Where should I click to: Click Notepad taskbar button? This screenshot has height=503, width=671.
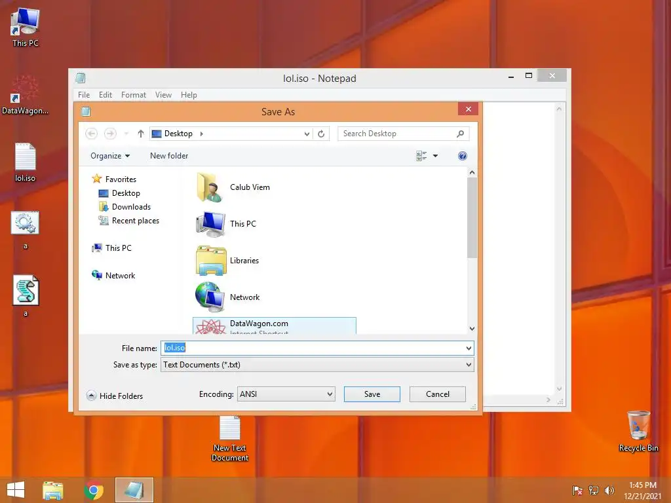134,490
